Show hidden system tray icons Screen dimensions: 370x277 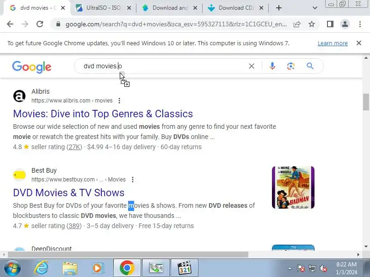pos(290,268)
